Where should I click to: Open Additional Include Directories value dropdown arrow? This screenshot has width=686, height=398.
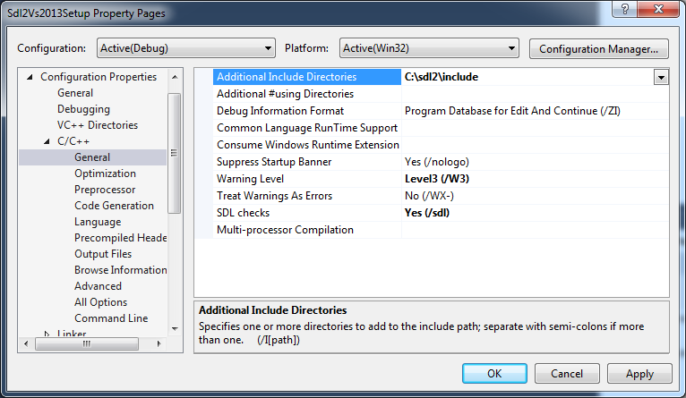pos(661,77)
